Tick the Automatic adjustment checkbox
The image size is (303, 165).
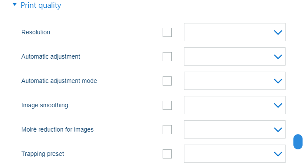167,56
